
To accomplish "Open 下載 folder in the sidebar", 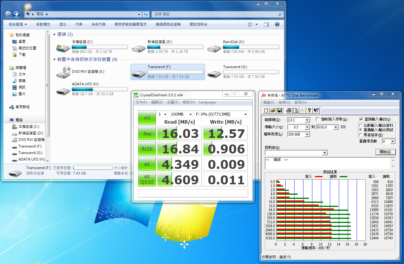I will pos(22,55).
